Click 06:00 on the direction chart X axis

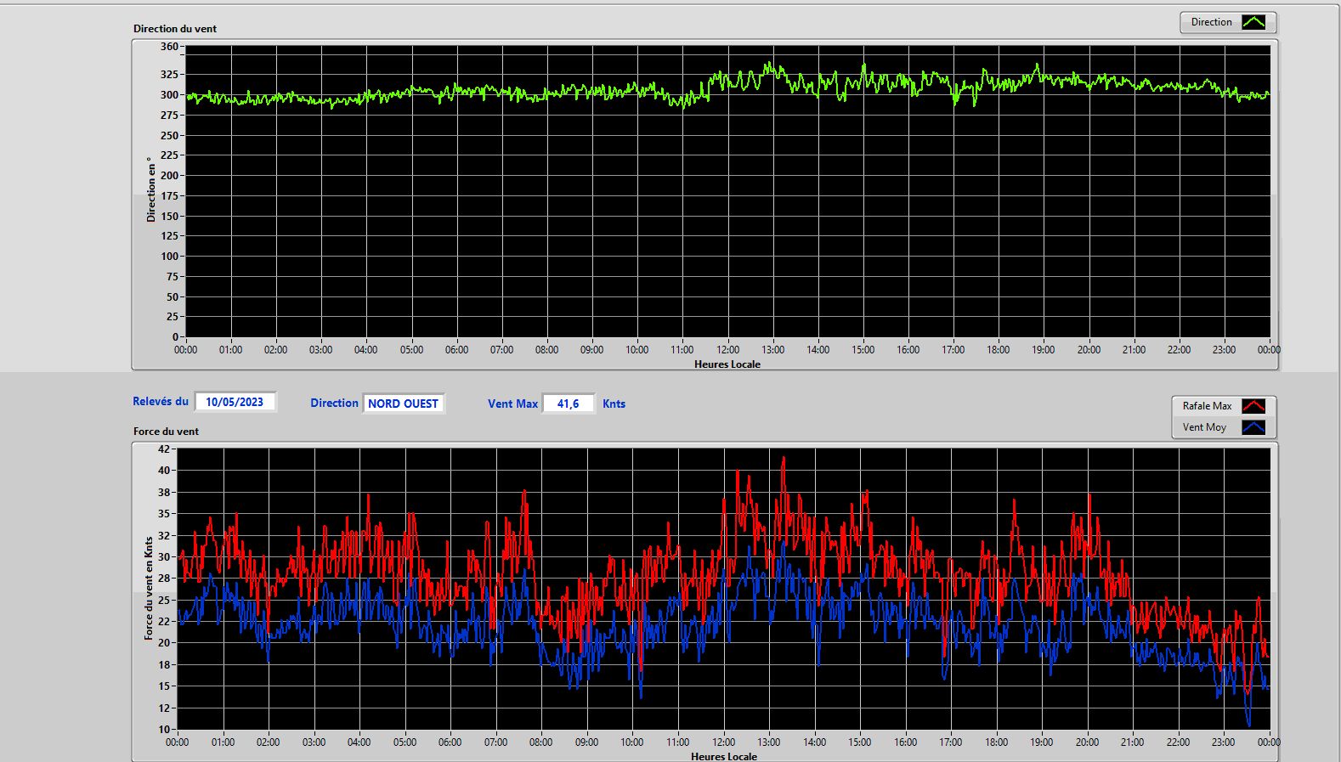point(456,350)
